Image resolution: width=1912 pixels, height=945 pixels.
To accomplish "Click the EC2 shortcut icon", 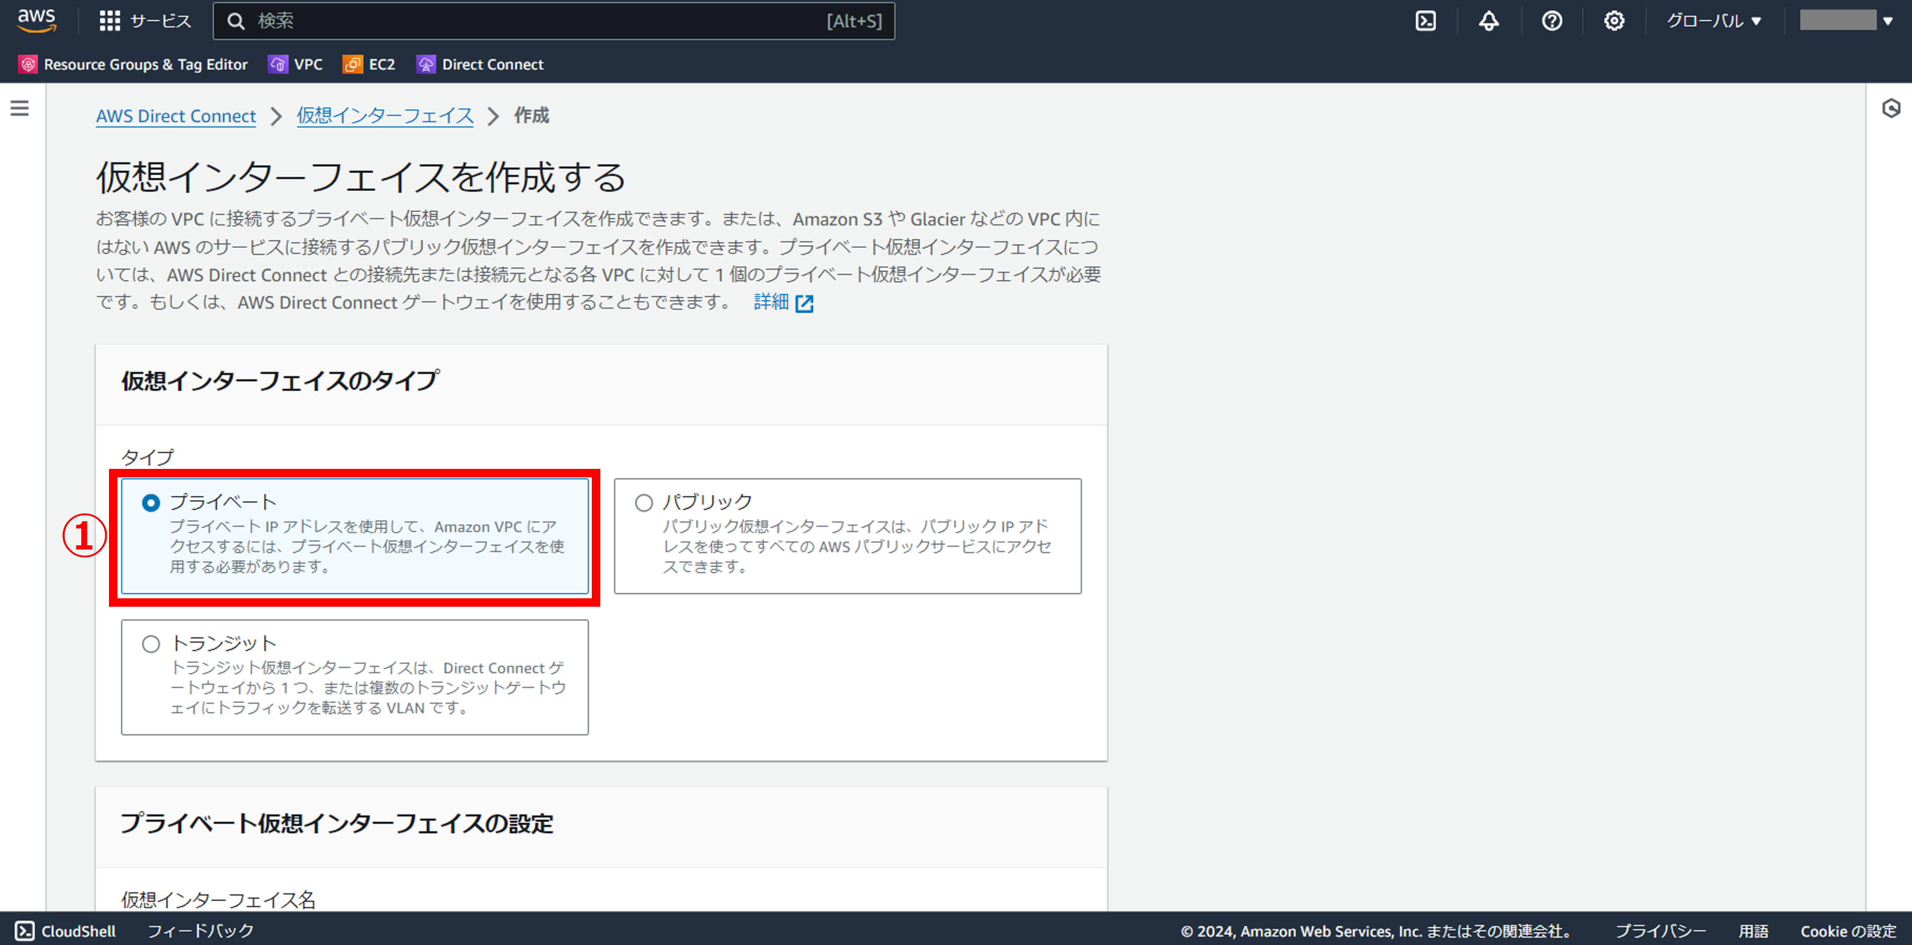I will [352, 64].
